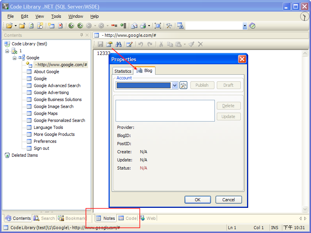Select the Google Advanced Search tree item
The height and width of the screenshot is (233, 311).
[x=57, y=86]
